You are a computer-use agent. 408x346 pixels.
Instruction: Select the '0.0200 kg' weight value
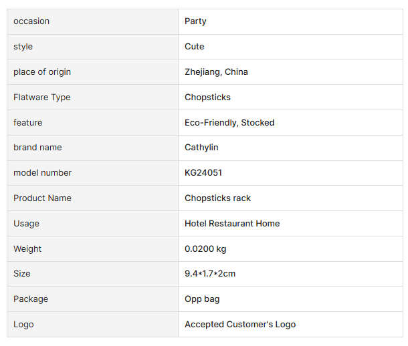pos(205,249)
